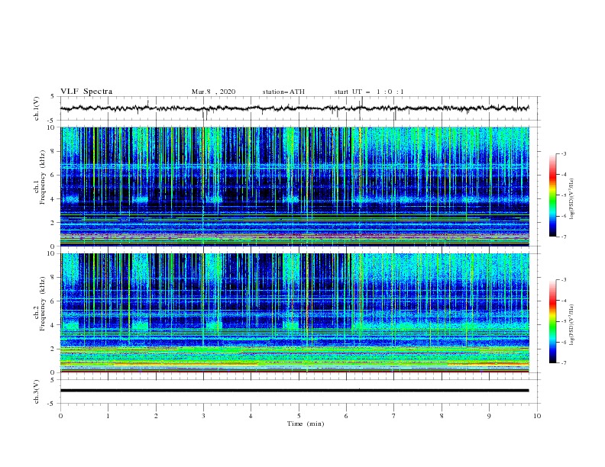Click the ch.1 voltage waveform trace panel
The height and width of the screenshot is (467, 605).
300,108
